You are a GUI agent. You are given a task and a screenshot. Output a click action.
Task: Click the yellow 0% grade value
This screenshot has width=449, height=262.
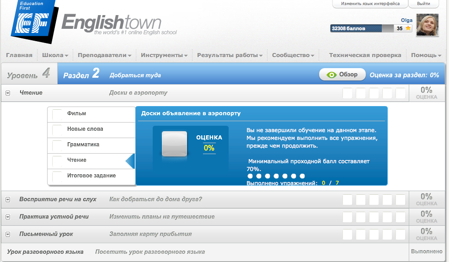tap(209, 148)
